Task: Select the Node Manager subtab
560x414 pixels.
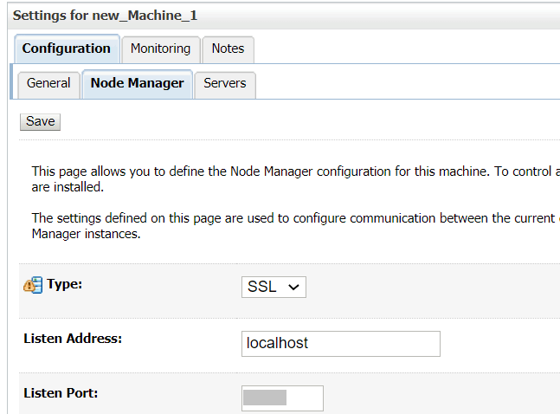Action: coord(137,83)
